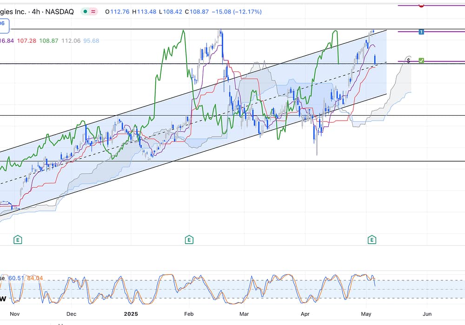Click the dollar sign dividend marker
The image size is (465, 325).
pyautogui.click(x=408, y=60)
